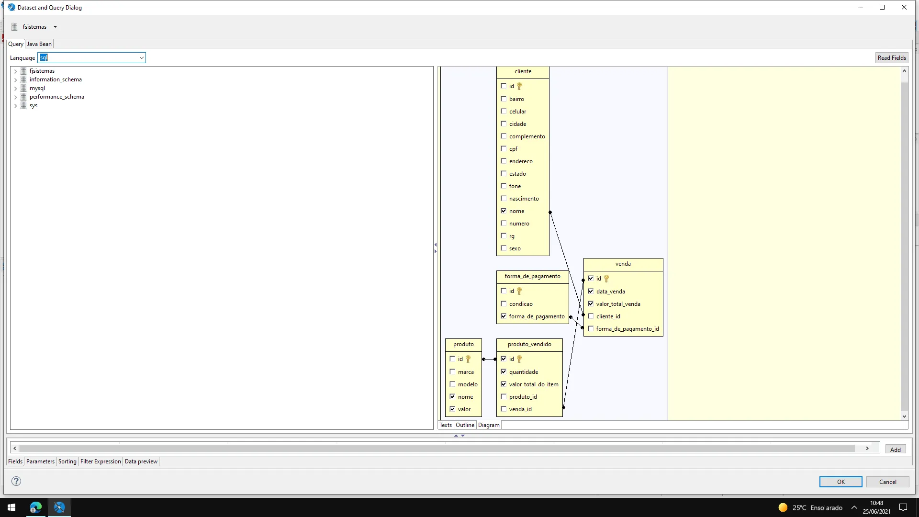The image size is (919, 517).
Task: Uncheck data_venda in the venda table
Action: [x=591, y=291]
